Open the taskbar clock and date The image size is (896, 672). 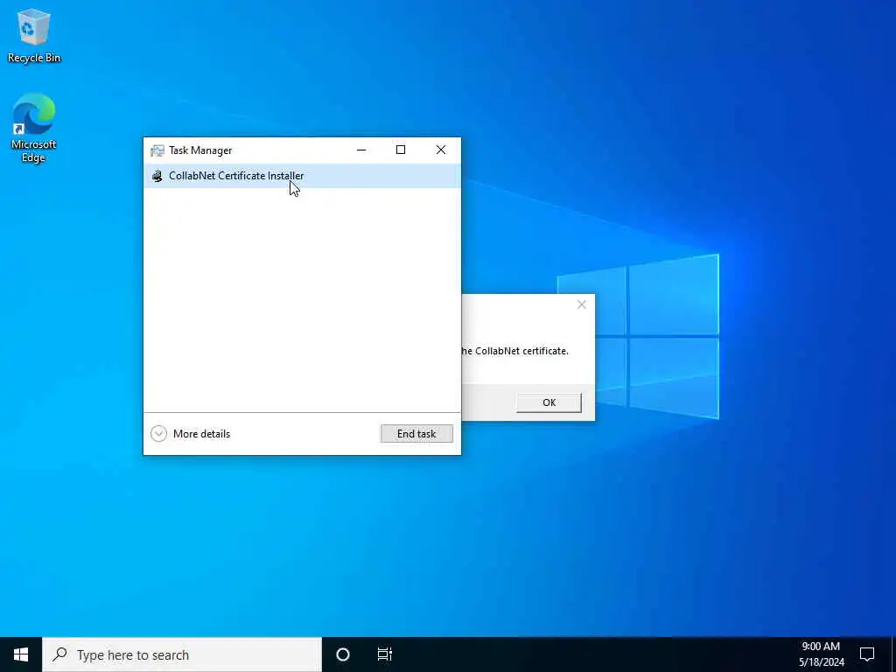pyautogui.click(x=821, y=654)
